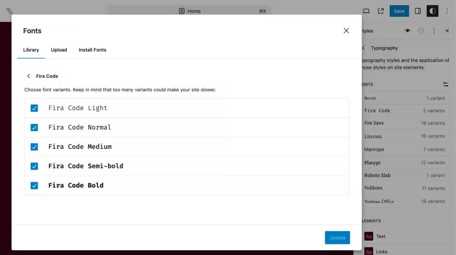Switch to the Upload tab
The width and height of the screenshot is (456, 255).
[x=59, y=50]
